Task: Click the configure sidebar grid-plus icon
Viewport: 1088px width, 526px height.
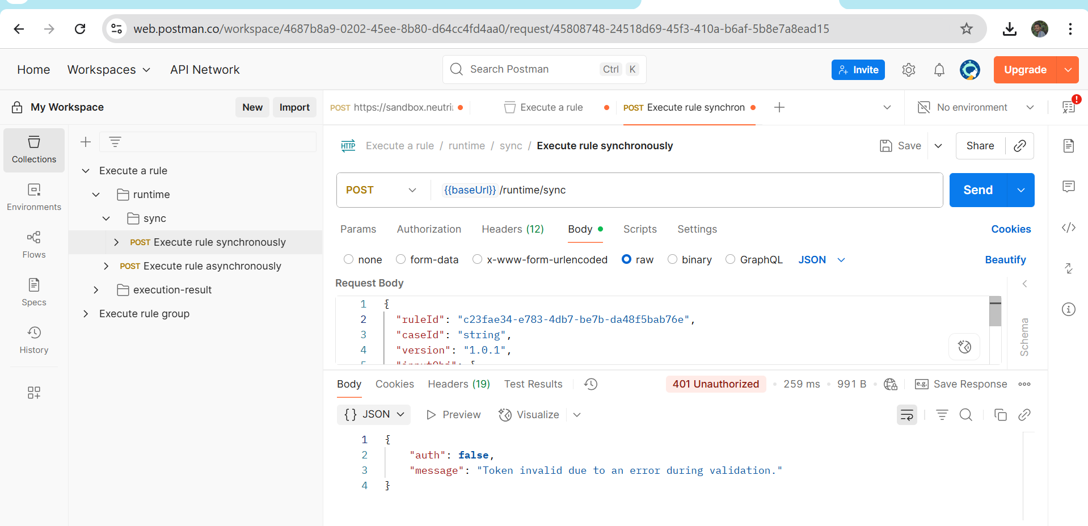Action: (34, 393)
